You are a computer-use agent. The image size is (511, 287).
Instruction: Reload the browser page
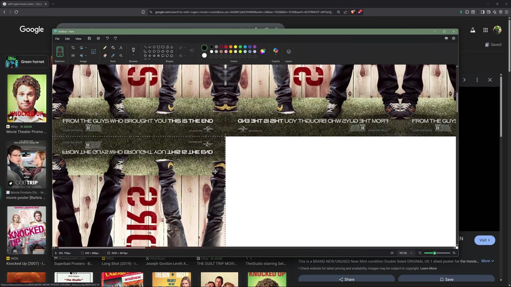click(x=16, y=12)
